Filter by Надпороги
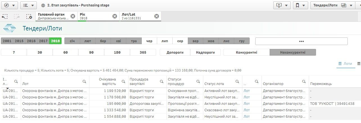361x123 pixels. pos(206,52)
